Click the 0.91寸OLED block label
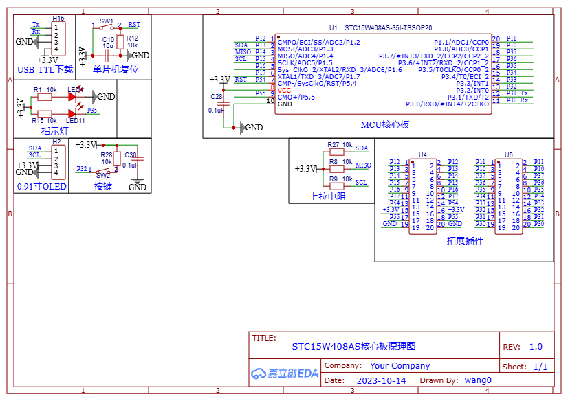The image size is (568, 401). click(42, 187)
